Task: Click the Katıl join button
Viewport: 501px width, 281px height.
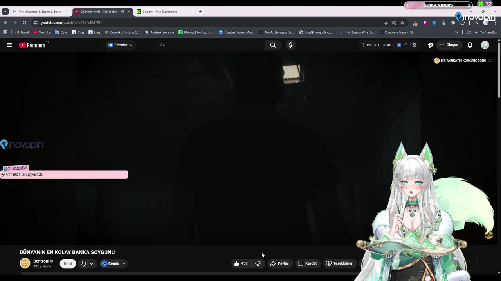Action: point(68,263)
